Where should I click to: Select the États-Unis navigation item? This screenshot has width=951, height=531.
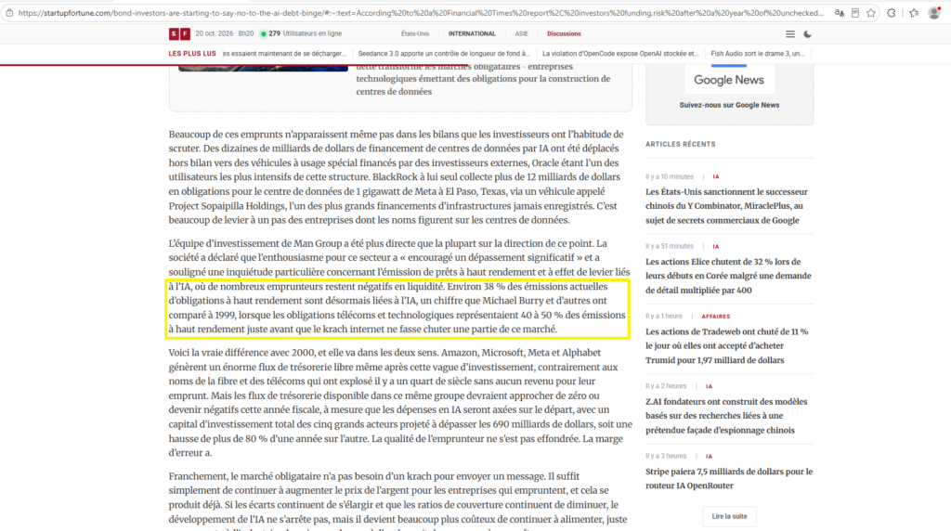(x=415, y=34)
